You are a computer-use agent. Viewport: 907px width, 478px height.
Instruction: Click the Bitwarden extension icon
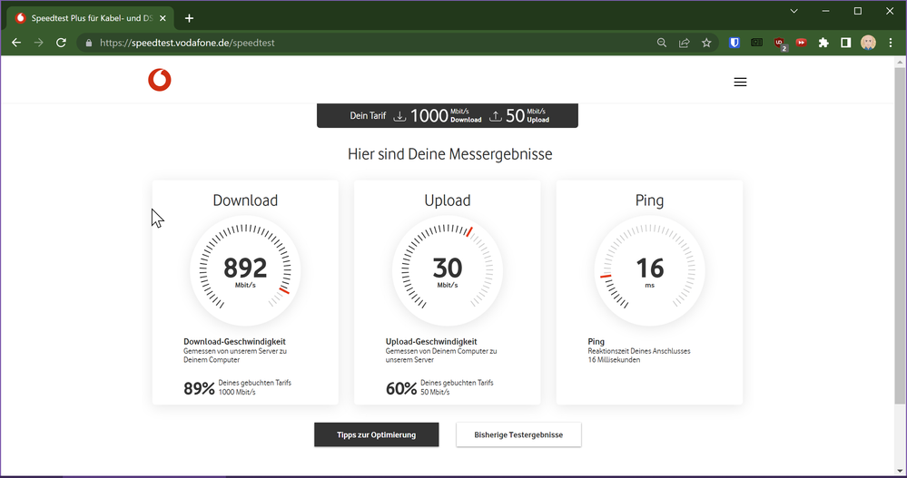pyautogui.click(x=734, y=43)
